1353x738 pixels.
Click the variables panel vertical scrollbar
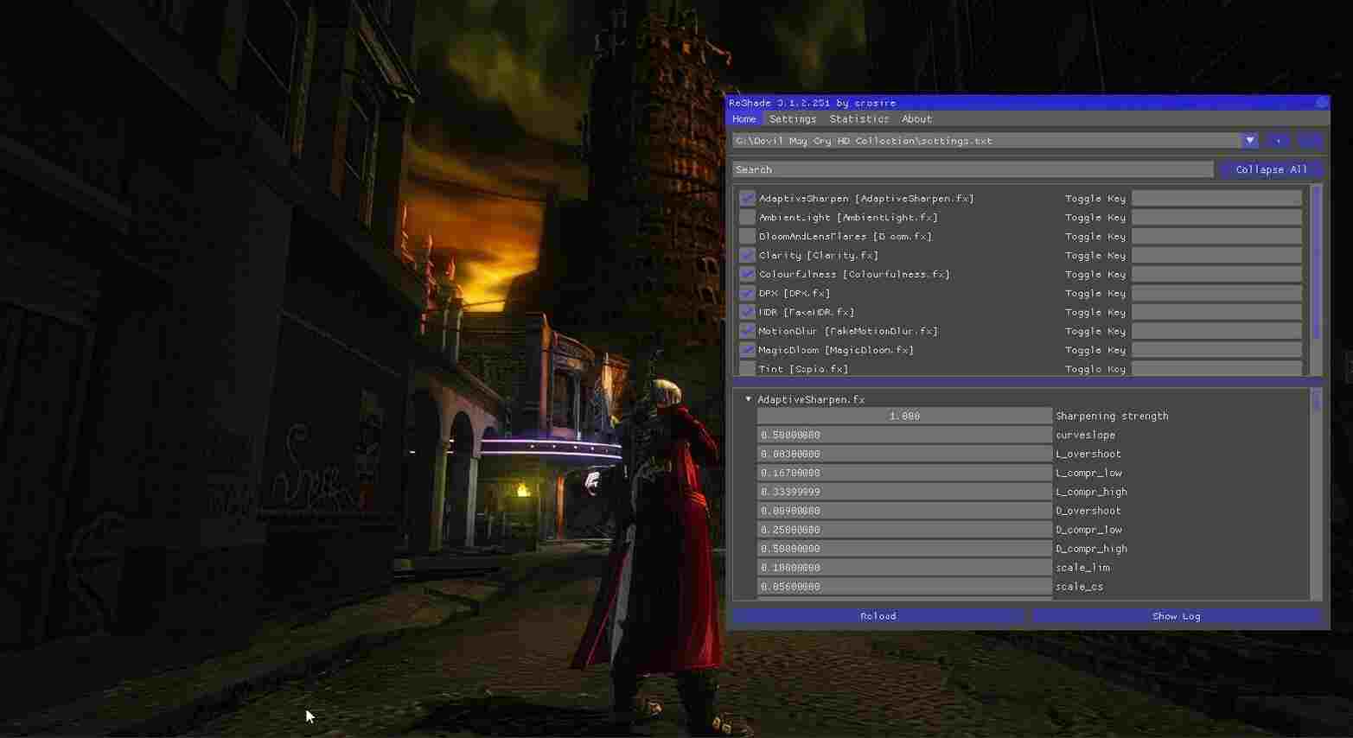tap(1316, 401)
